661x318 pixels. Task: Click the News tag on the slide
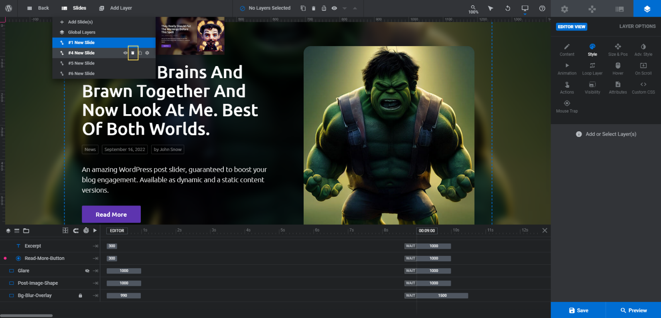coord(90,149)
